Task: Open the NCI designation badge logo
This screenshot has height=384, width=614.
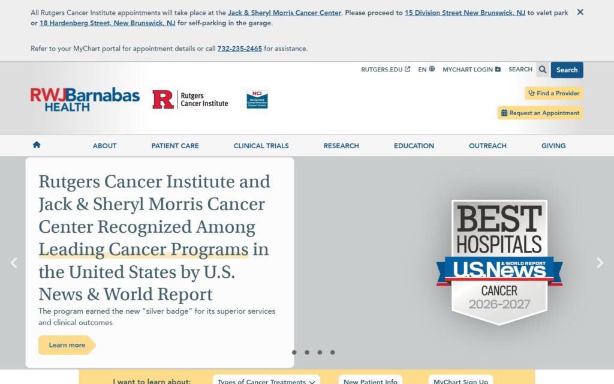Action: coord(257,99)
